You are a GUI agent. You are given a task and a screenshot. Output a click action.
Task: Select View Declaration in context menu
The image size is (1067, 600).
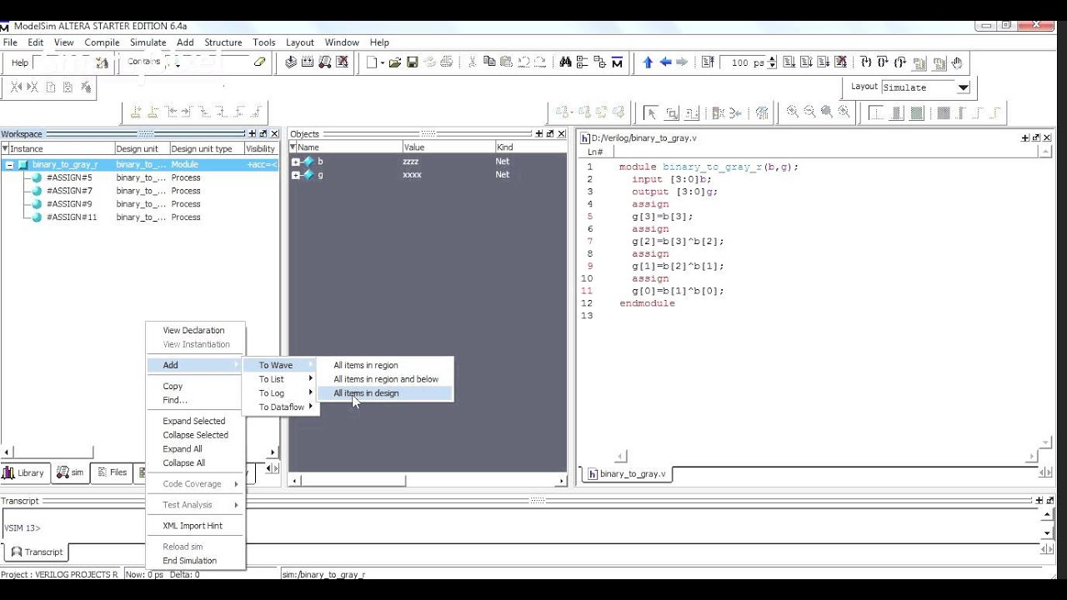(196, 330)
